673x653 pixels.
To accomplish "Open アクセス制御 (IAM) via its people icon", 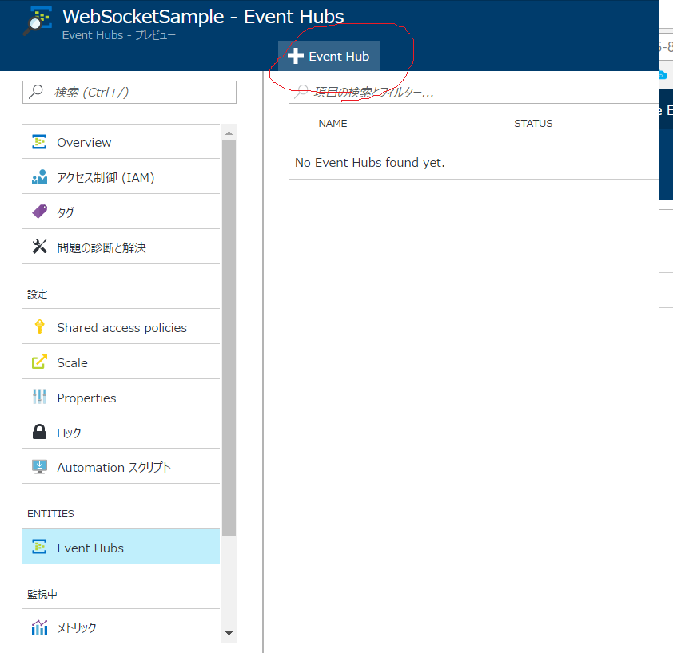I will point(38,176).
